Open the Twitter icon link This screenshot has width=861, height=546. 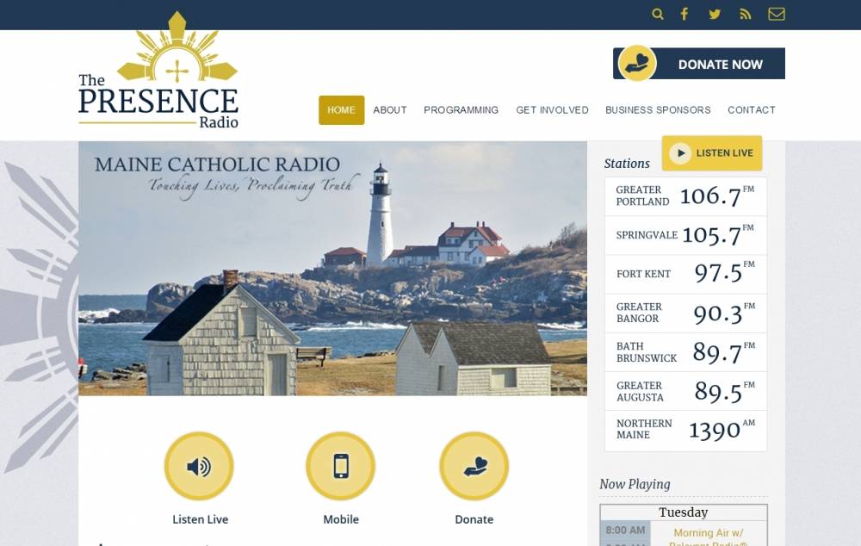tap(715, 15)
